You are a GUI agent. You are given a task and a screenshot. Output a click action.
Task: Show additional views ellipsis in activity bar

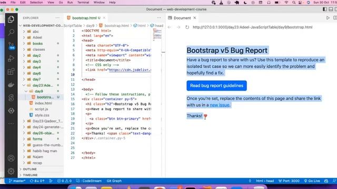pyautogui.click(x=11, y=124)
